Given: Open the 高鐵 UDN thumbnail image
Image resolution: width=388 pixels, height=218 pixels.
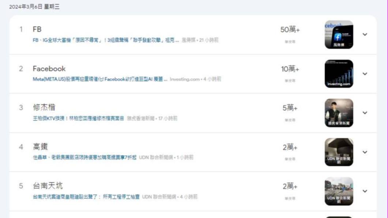Looking at the screenshot, I should (x=339, y=152).
